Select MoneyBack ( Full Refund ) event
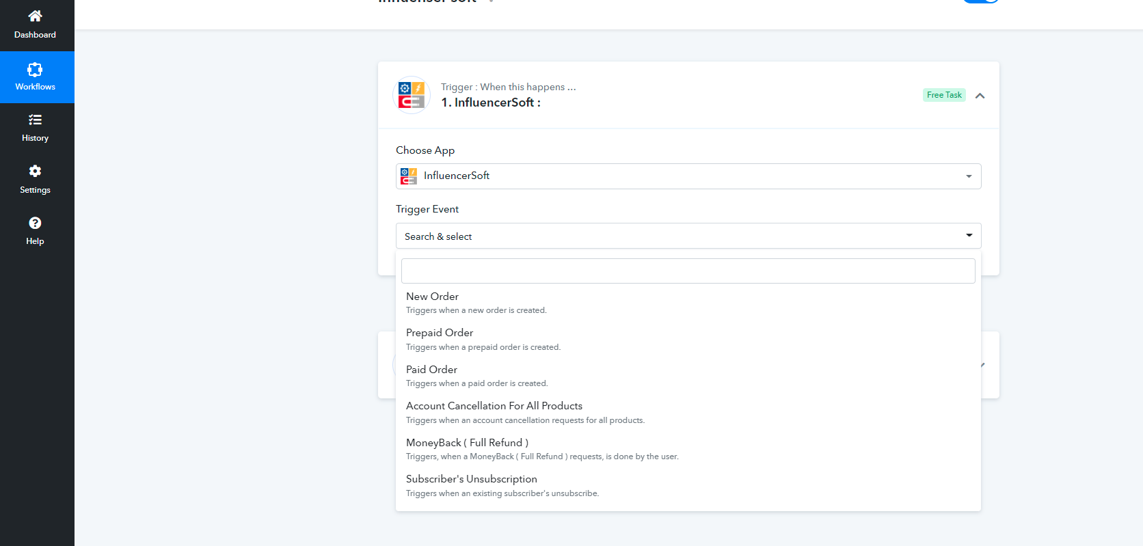1143x546 pixels. coord(688,449)
